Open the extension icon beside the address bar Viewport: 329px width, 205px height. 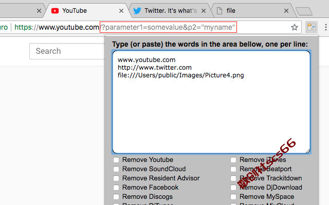[311, 27]
